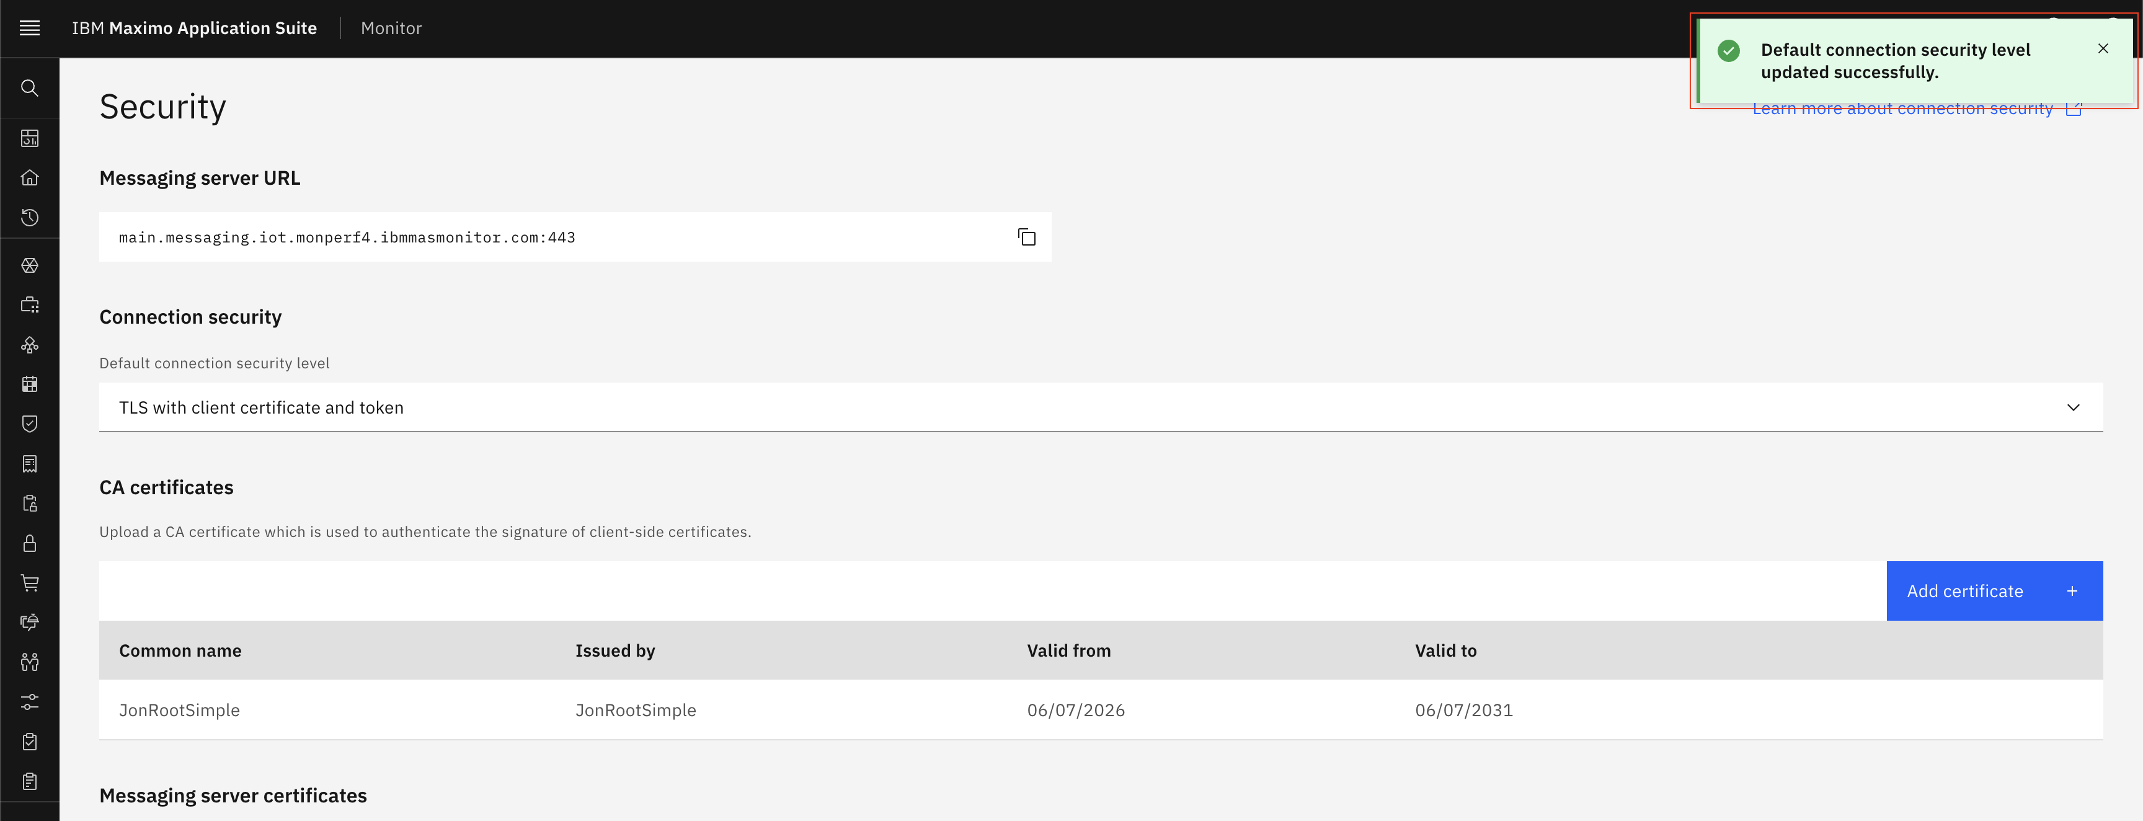Click the Security page heading
Image resolution: width=2143 pixels, height=821 pixels.
(x=162, y=107)
